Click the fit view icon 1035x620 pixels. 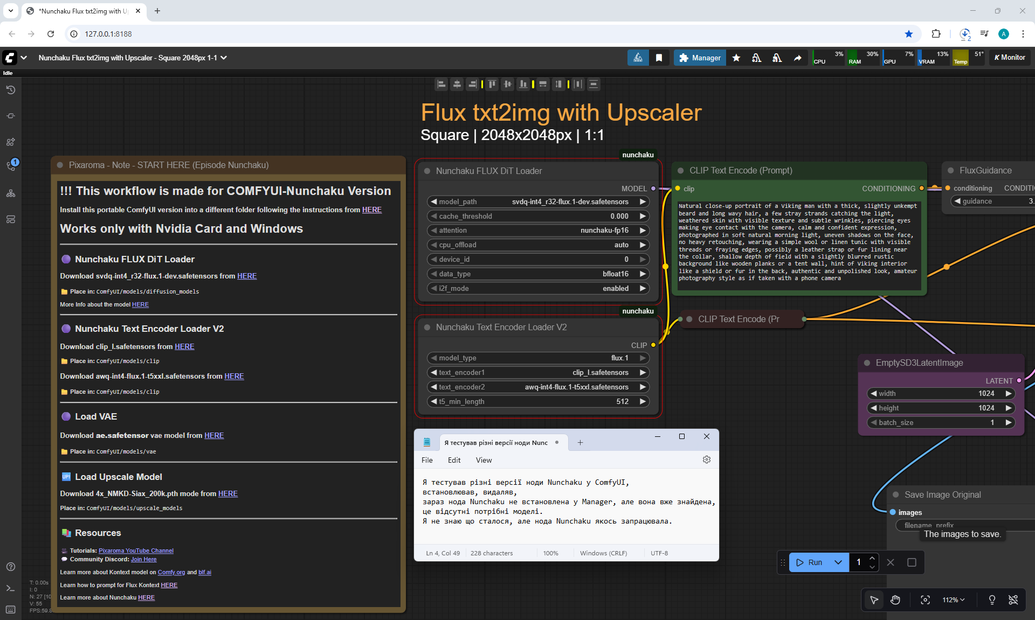pos(925,600)
